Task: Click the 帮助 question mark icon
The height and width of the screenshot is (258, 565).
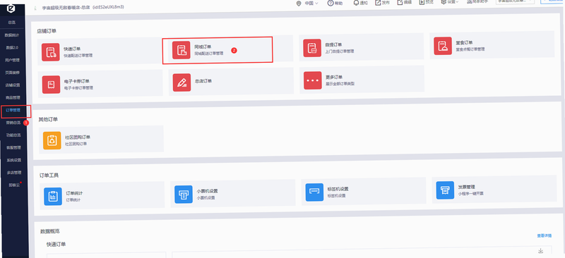Action: pyautogui.click(x=331, y=3)
